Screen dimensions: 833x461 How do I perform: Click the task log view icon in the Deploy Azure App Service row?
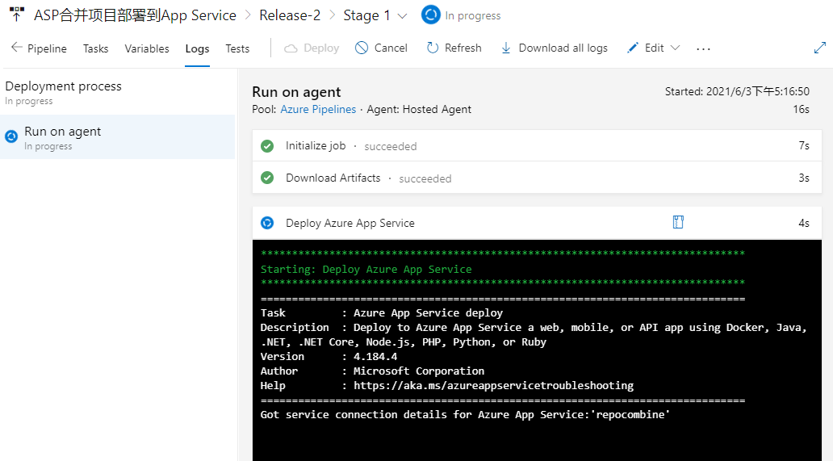(678, 222)
